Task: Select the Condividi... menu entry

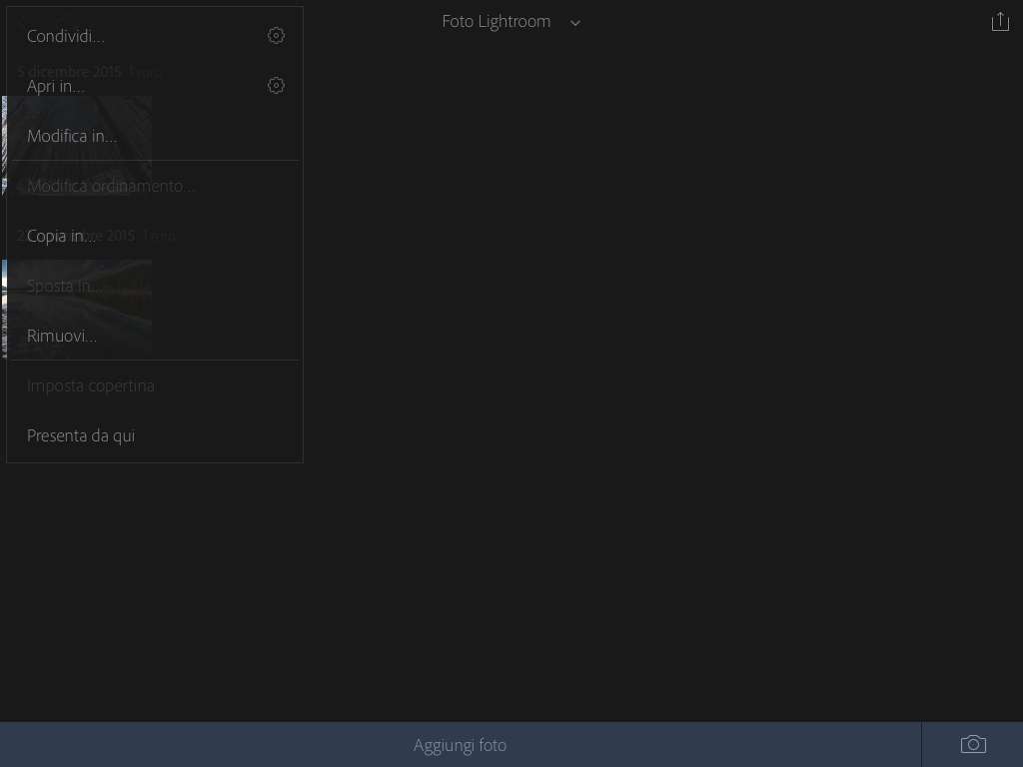Action: coord(155,36)
